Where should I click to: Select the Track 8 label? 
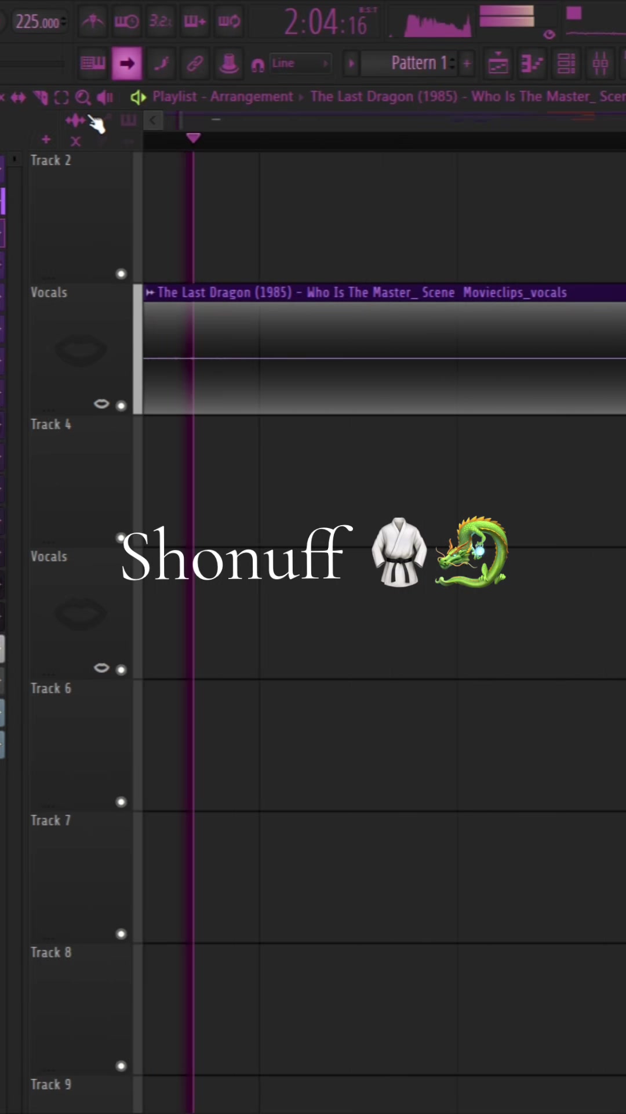click(51, 953)
